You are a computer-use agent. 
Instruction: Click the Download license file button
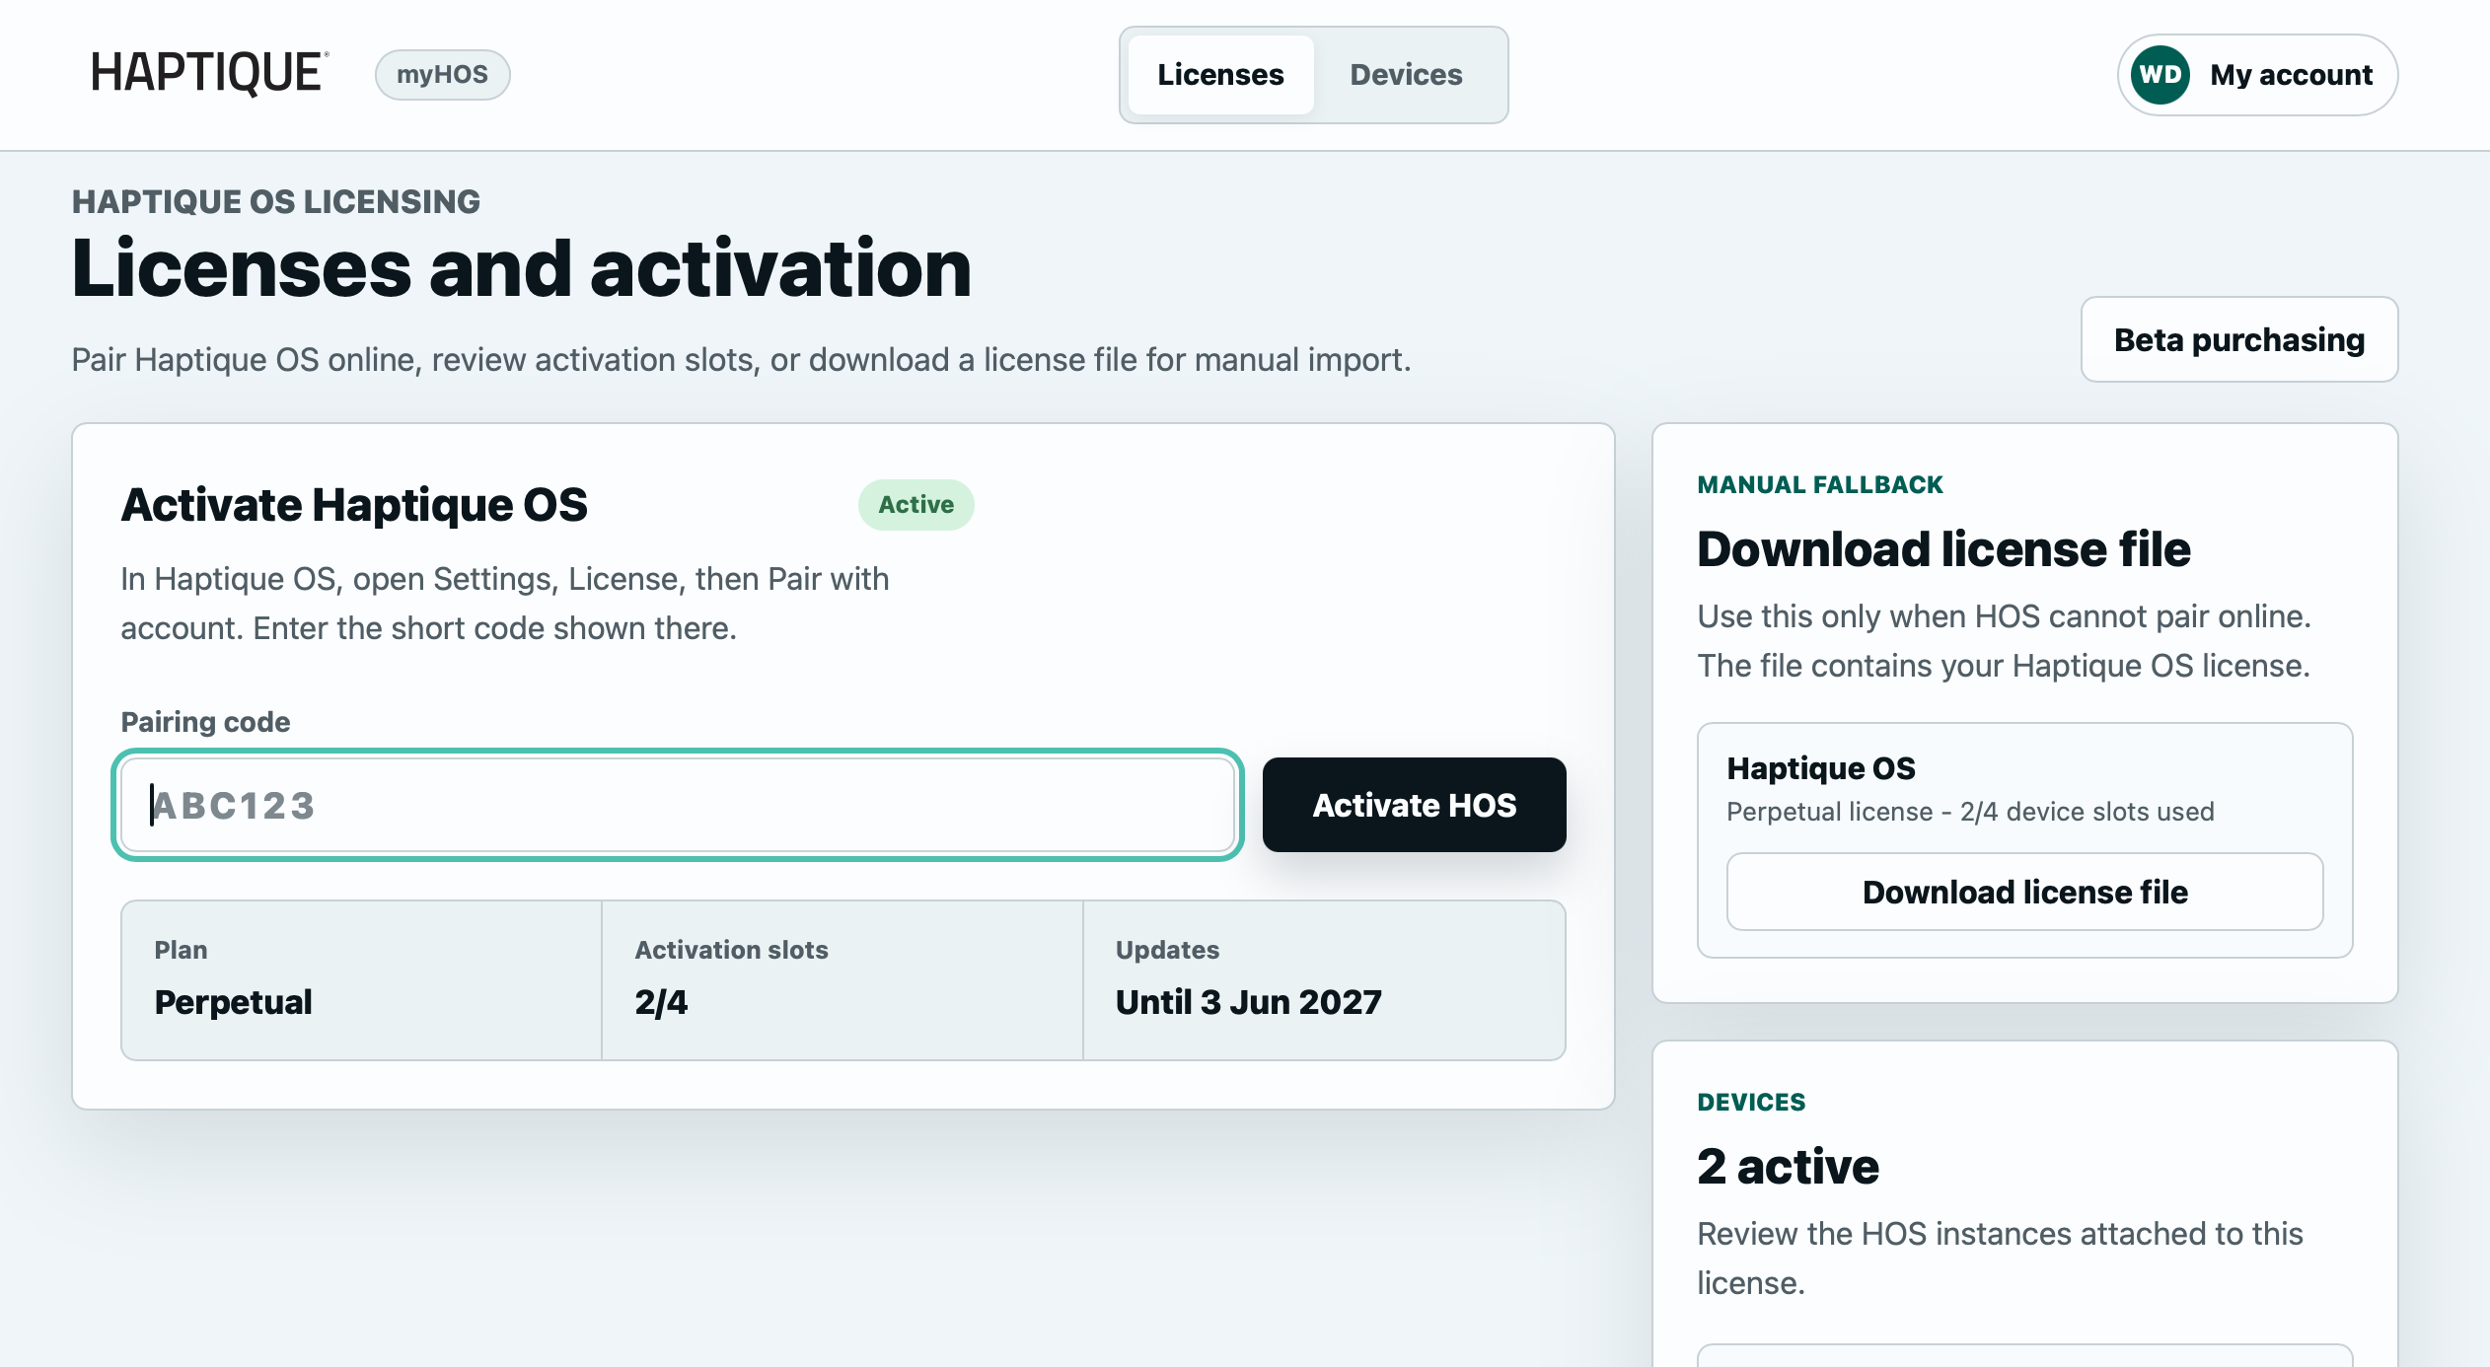[2024, 892]
